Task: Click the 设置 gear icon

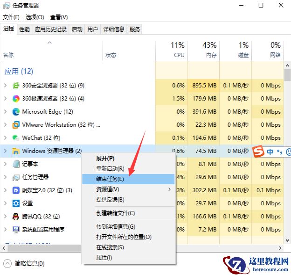Action: pyautogui.click(x=16, y=203)
